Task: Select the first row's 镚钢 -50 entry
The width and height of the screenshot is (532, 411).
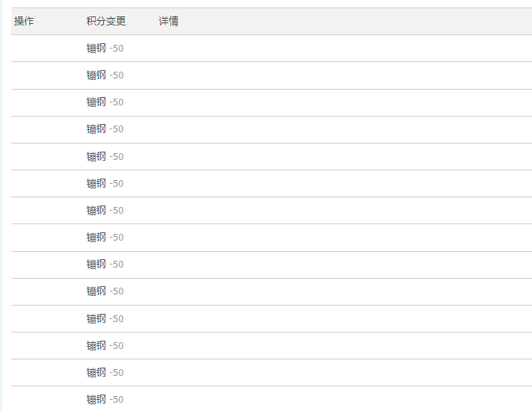Action: click(x=105, y=49)
